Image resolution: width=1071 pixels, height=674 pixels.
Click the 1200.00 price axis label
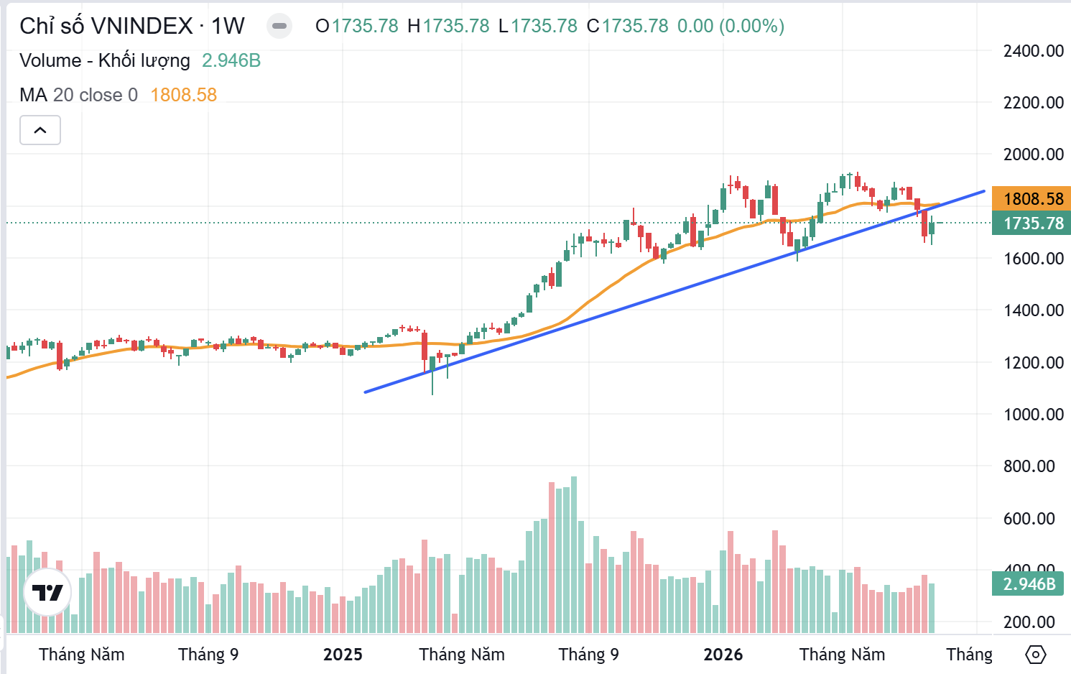pos(1034,363)
